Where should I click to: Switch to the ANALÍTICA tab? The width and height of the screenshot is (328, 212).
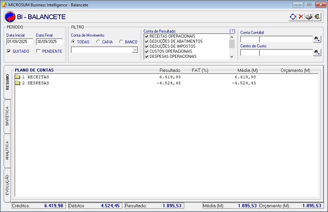tap(7, 151)
